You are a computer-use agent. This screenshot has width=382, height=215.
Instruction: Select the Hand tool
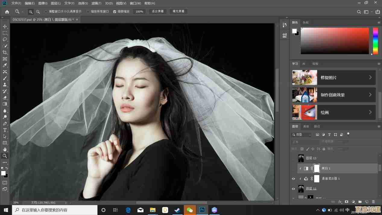[5, 149]
